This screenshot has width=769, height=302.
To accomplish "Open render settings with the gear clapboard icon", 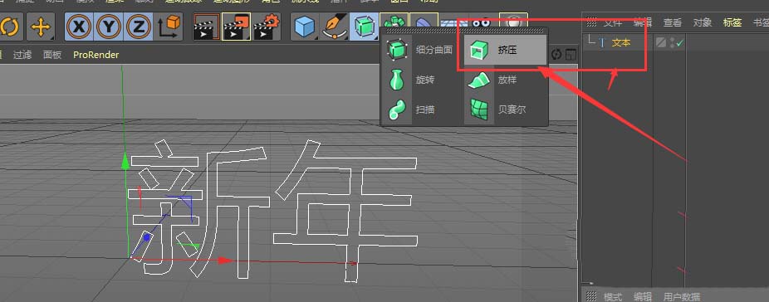I will tap(267, 27).
